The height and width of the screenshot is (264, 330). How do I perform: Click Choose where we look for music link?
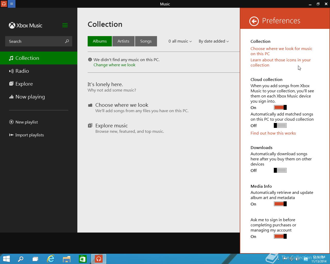[x=281, y=51]
